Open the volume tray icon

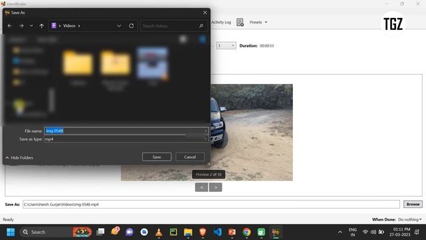pos(373,232)
